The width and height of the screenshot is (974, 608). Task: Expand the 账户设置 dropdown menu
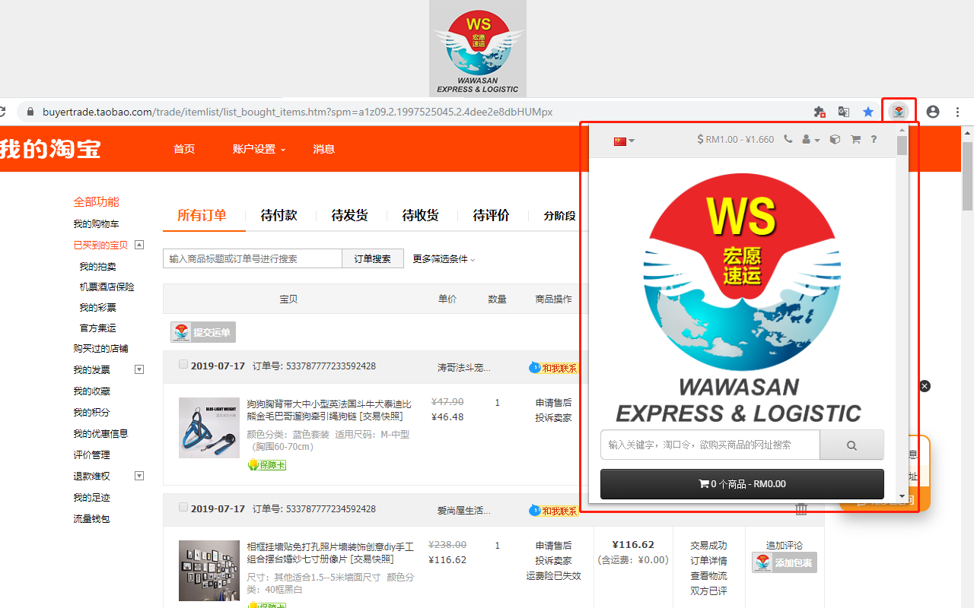pos(259,149)
